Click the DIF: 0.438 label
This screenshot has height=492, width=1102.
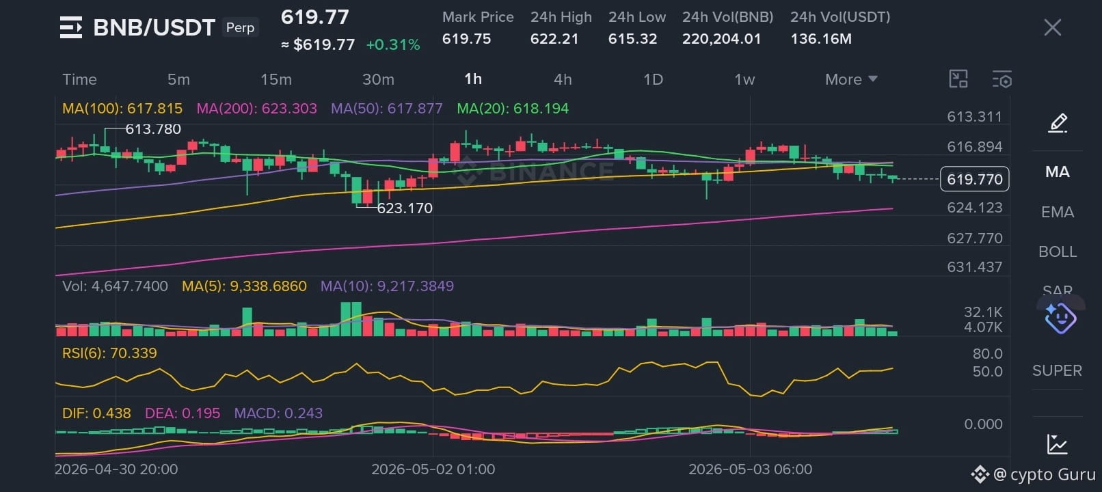96,413
